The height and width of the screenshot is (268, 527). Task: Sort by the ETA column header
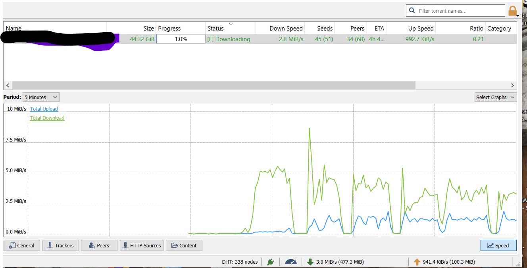376,28
